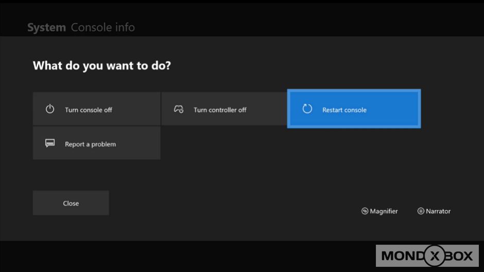Open Magnifier via its text label
Image resolution: width=484 pixels, height=272 pixels.
click(384, 211)
